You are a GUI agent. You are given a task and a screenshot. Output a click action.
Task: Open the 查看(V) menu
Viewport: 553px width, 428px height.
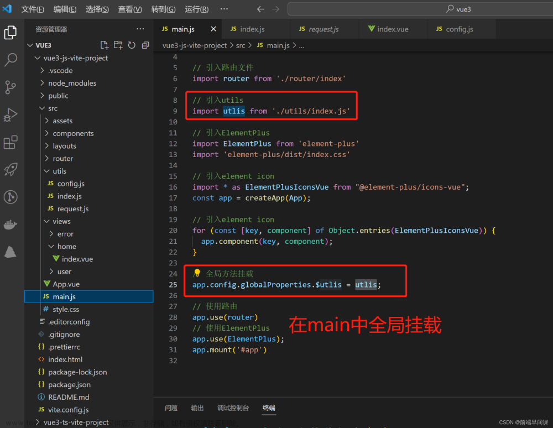coord(130,9)
